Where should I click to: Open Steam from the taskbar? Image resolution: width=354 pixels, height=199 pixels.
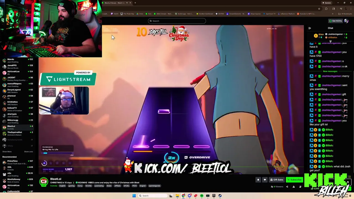[220, 196]
